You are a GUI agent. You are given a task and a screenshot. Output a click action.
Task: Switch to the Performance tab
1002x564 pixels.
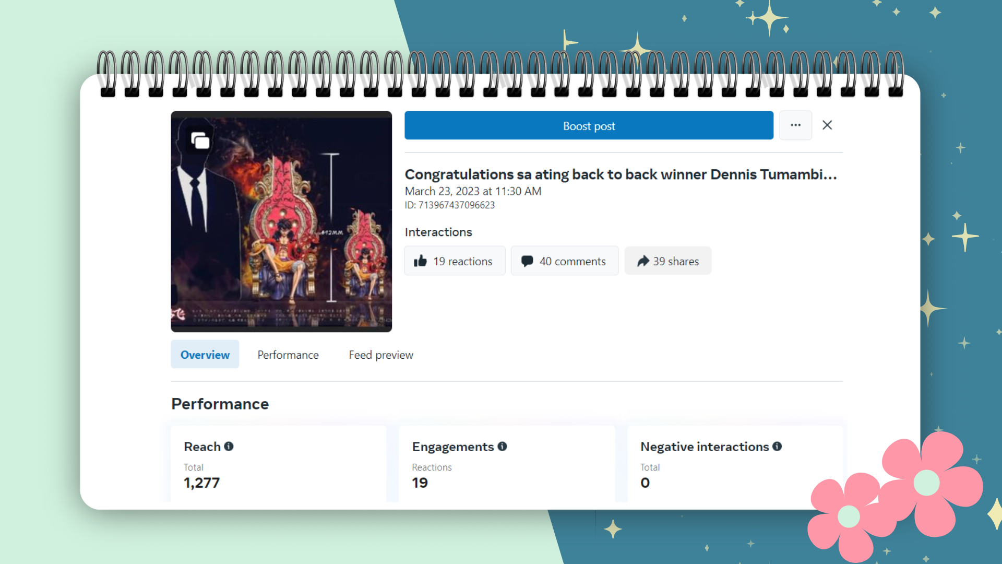click(x=288, y=355)
